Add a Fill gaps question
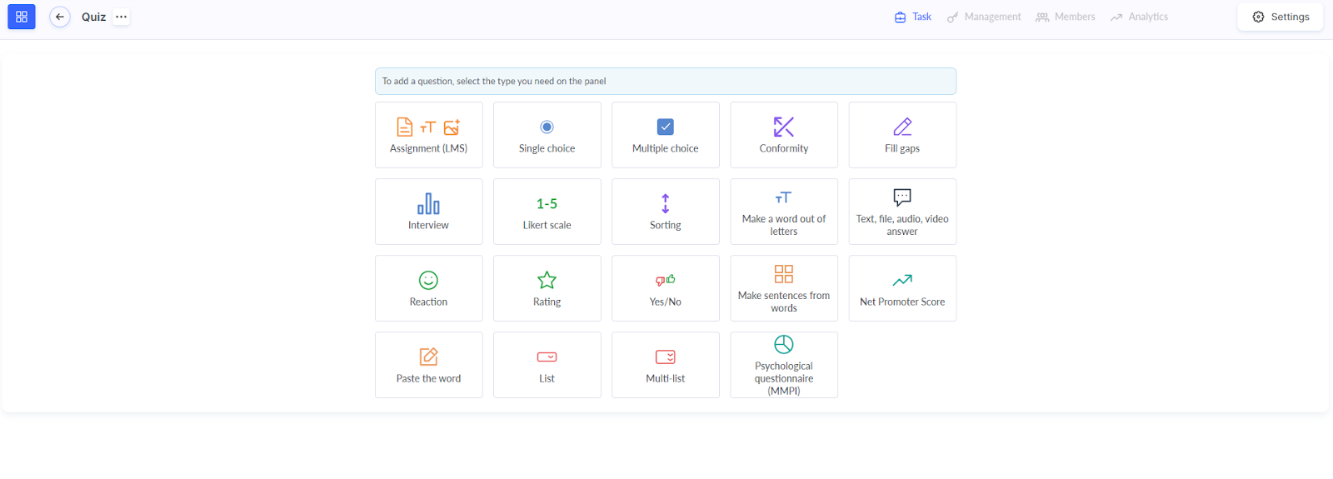This screenshot has width=1333, height=479. pos(902,135)
